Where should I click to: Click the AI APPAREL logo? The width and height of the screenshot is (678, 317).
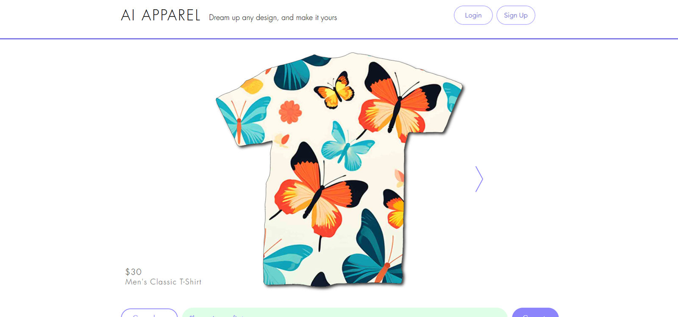tap(160, 16)
